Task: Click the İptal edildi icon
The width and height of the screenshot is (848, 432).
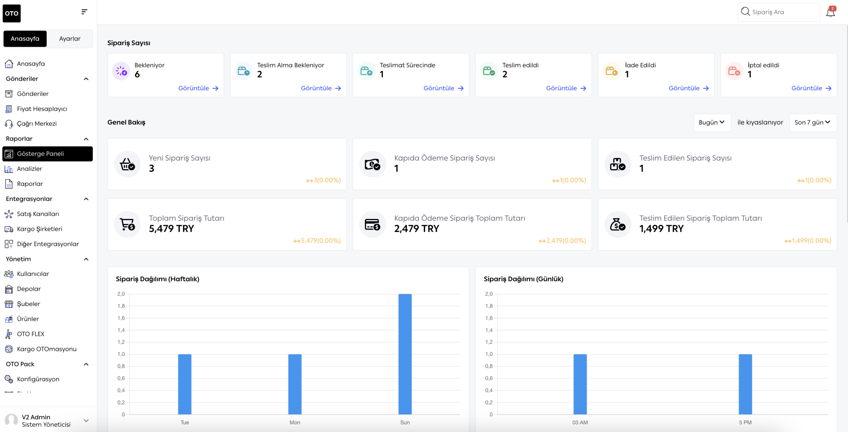Action: (x=734, y=71)
